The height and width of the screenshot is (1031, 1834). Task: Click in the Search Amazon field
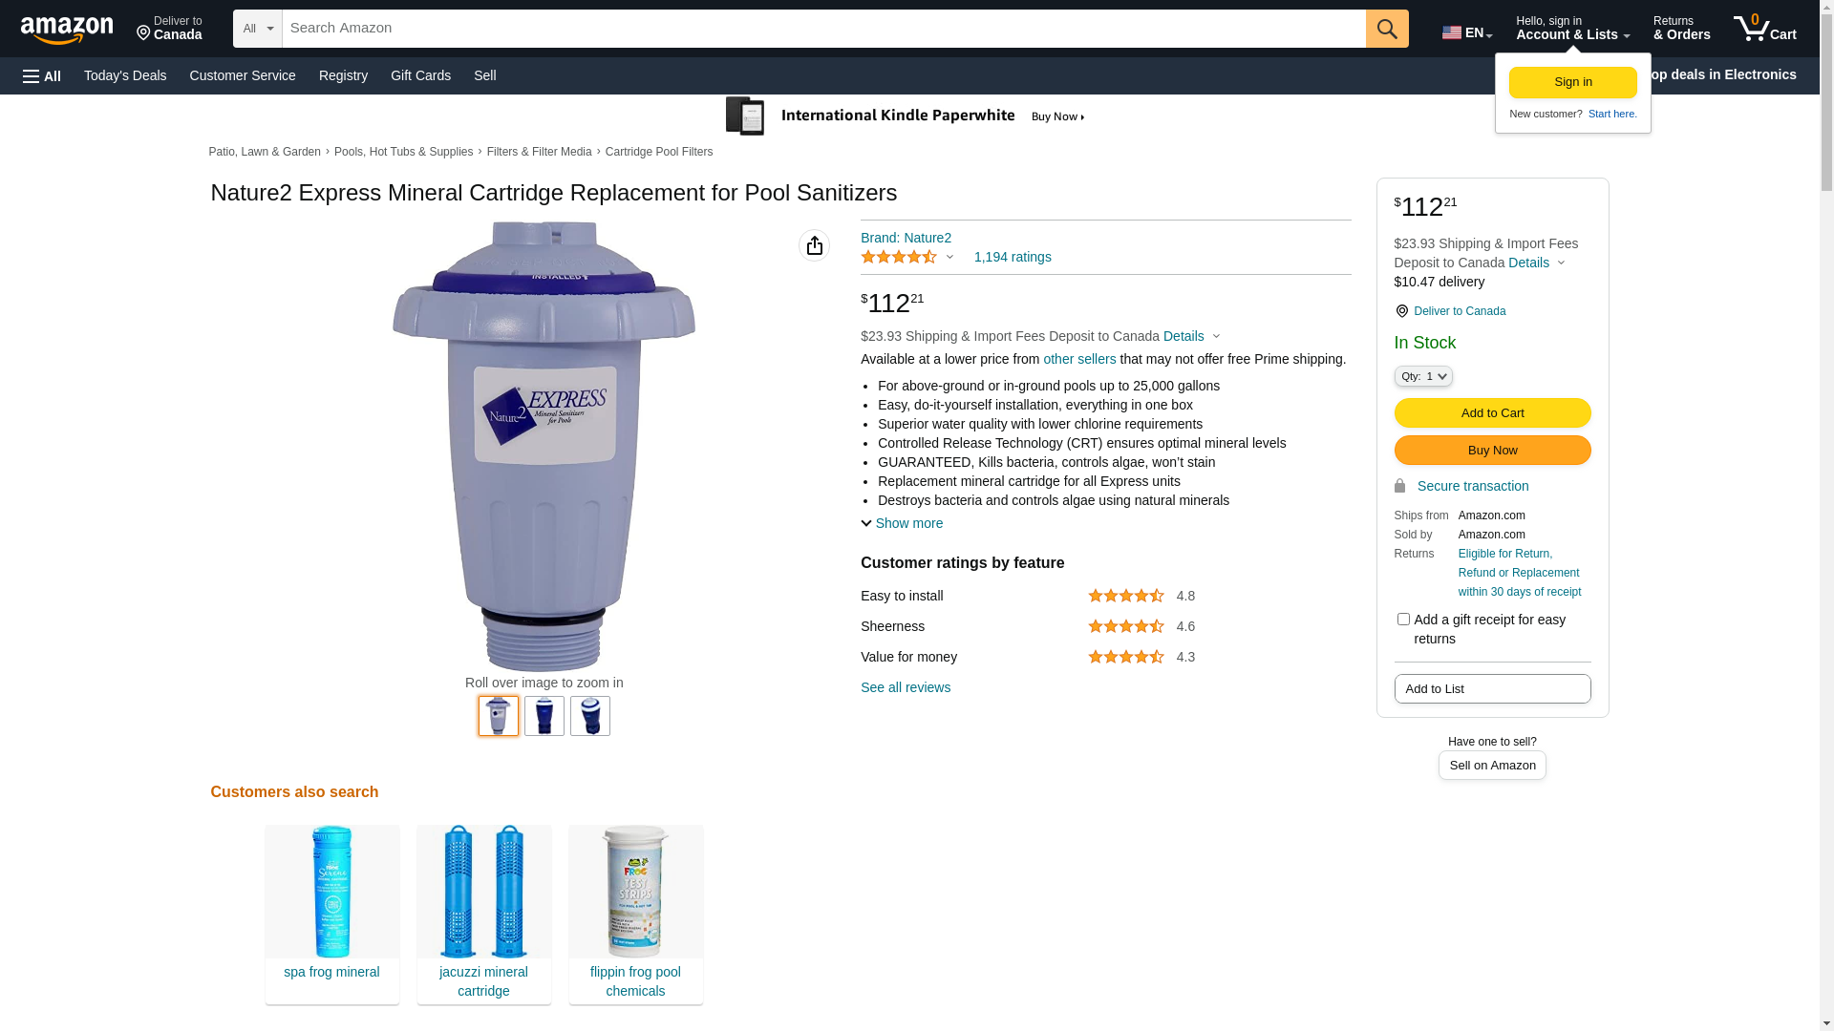(x=823, y=29)
